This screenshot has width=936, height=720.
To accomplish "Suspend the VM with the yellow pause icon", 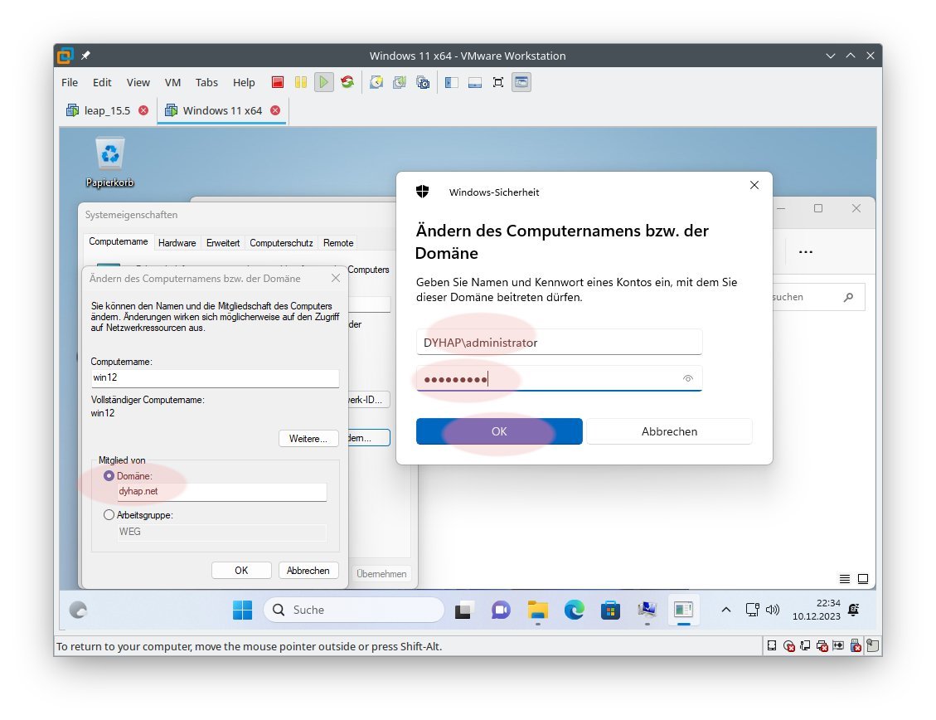I will [x=301, y=82].
